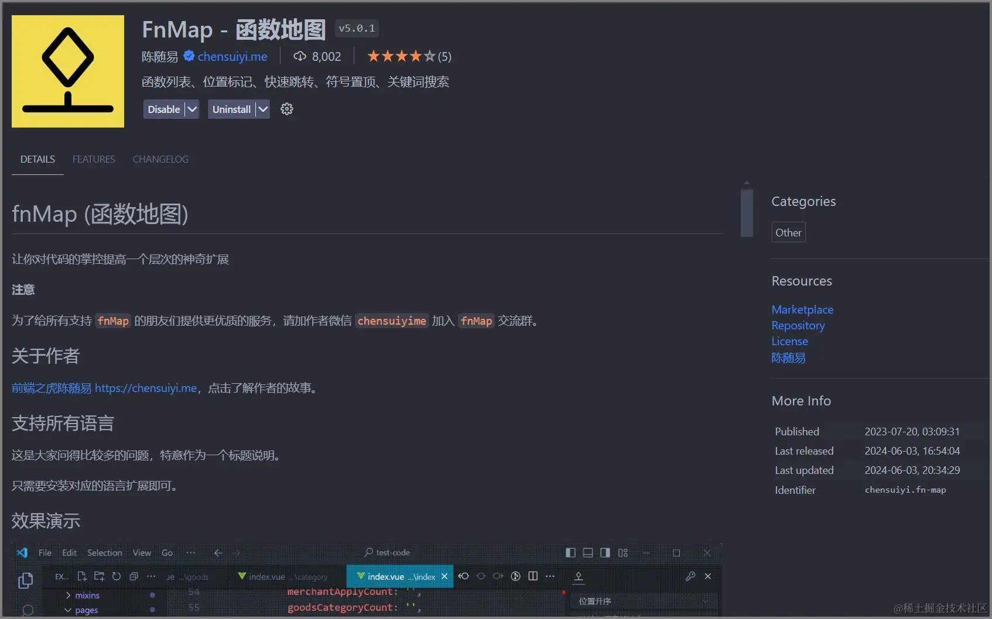Click the refresh explorer icon in demo image
Screen dimensions: 992x619
pos(117,576)
